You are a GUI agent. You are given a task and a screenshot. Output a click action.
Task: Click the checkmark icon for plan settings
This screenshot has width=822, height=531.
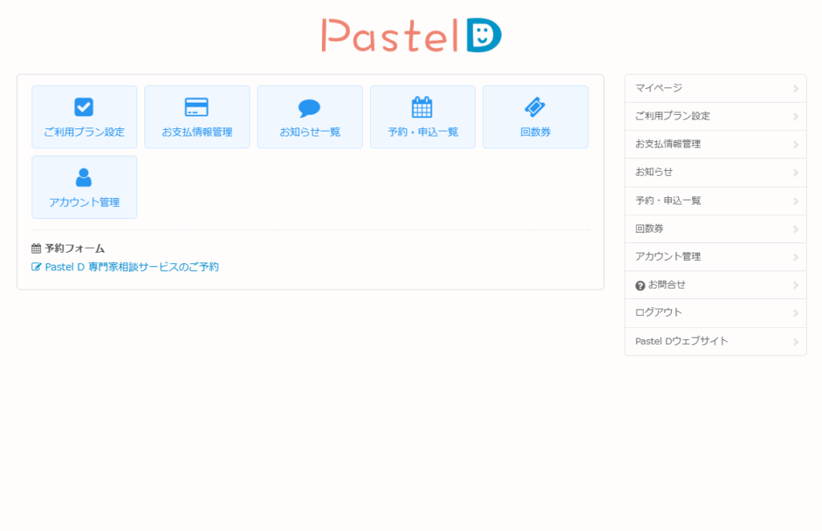[x=84, y=107]
